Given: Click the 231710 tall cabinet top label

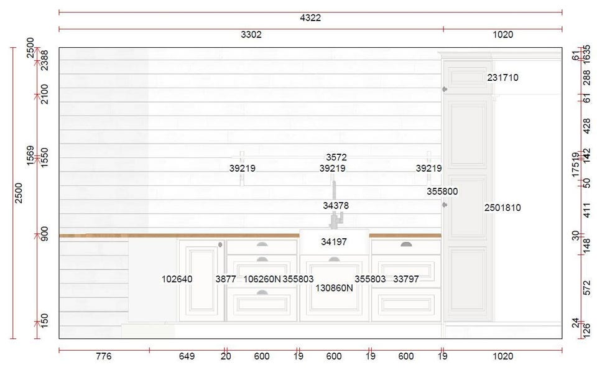Looking at the screenshot, I should click(x=502, y=78).
